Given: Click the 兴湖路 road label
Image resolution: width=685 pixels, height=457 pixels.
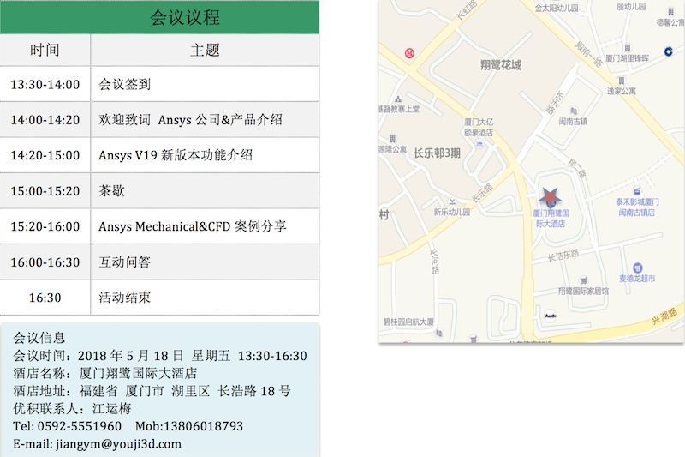Looking at the screenshot, I should click(664, 316).
